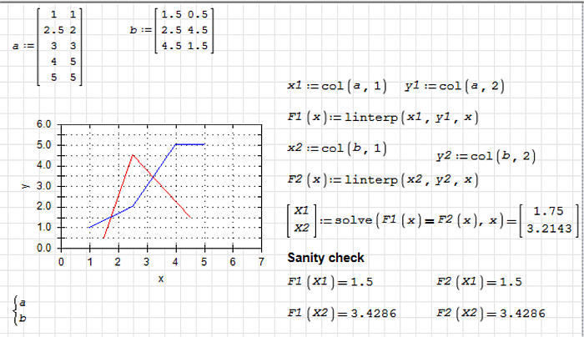Select the F1(X2) = 3.4286 equation
This screenshot has width=584, height=337.
(x=339, y=314)
